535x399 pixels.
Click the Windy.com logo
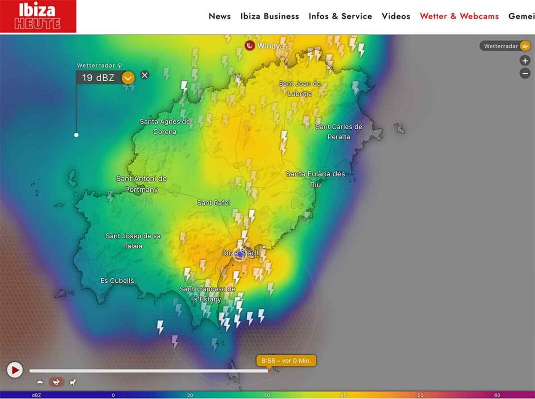coord(267,46)
